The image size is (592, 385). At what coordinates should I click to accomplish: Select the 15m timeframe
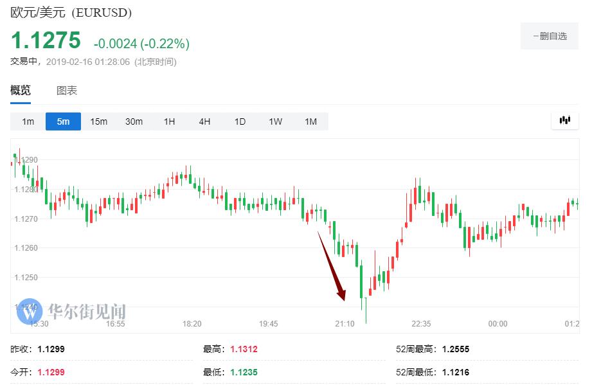(98, 121)
